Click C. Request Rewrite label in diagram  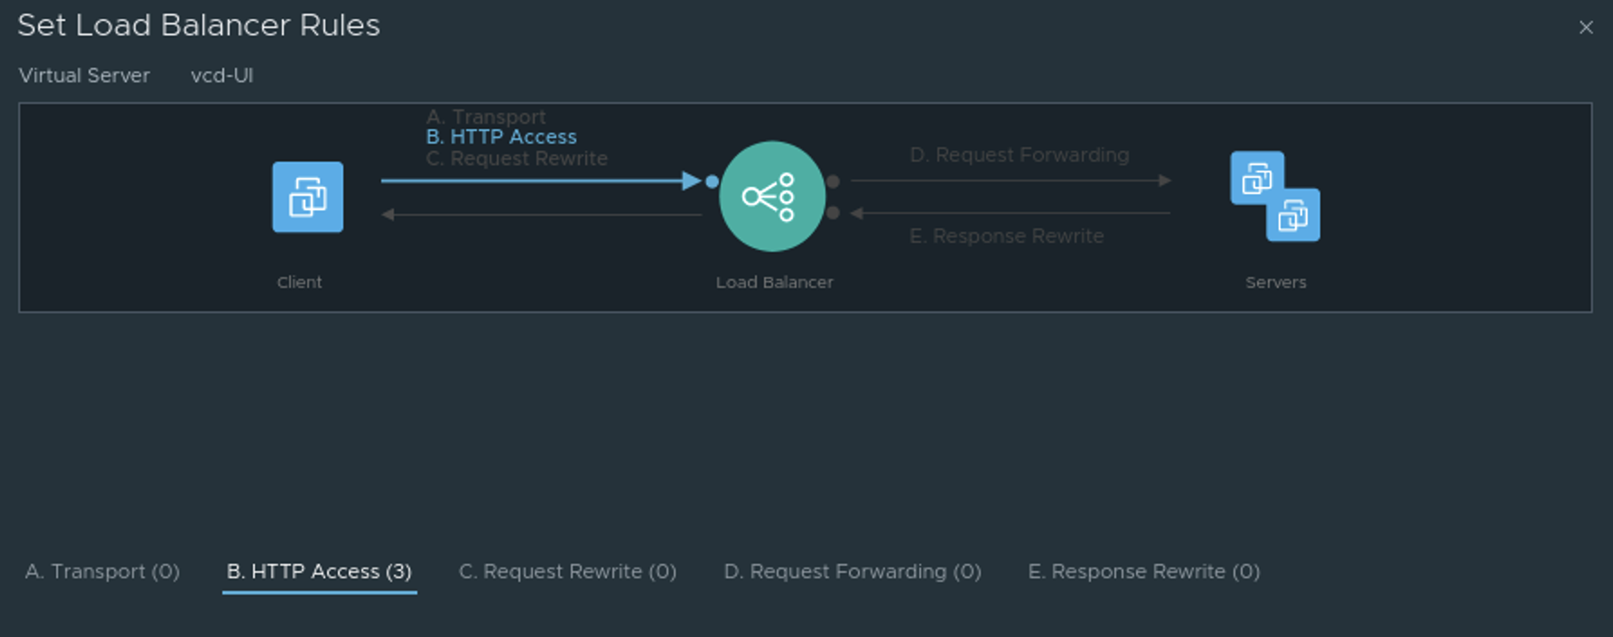[517, 158]
